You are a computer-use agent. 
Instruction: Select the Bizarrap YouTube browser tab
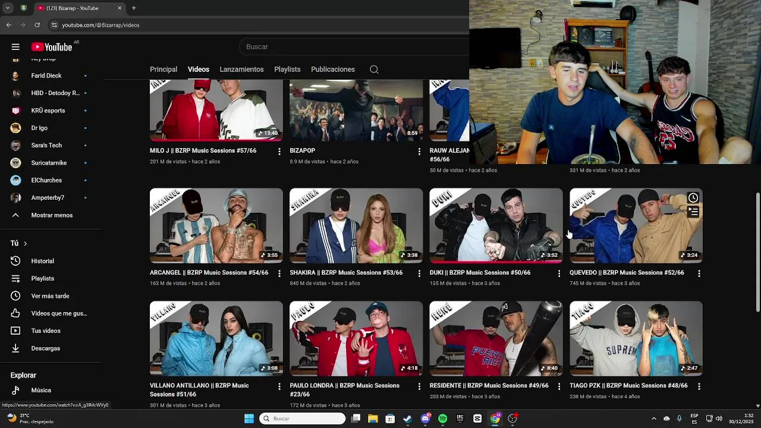pyautogui.click(x=78, y=8)
